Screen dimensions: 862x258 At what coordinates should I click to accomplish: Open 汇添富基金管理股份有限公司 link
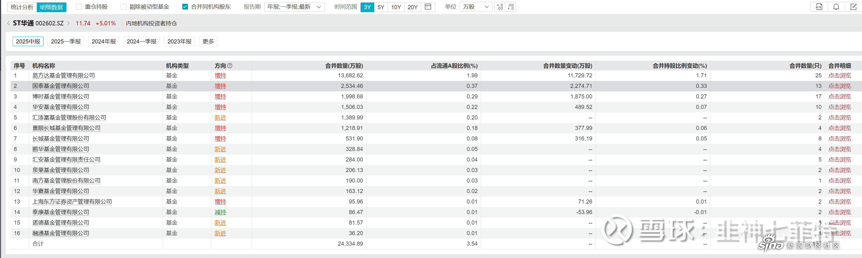(x=69, y=118)
